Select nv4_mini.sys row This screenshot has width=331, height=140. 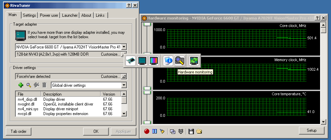point(69,109)
